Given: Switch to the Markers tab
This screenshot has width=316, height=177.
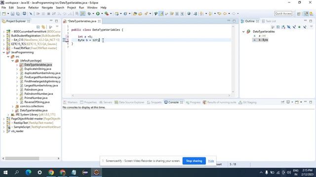Looking at the screenshot, I should tap(70, 102).
